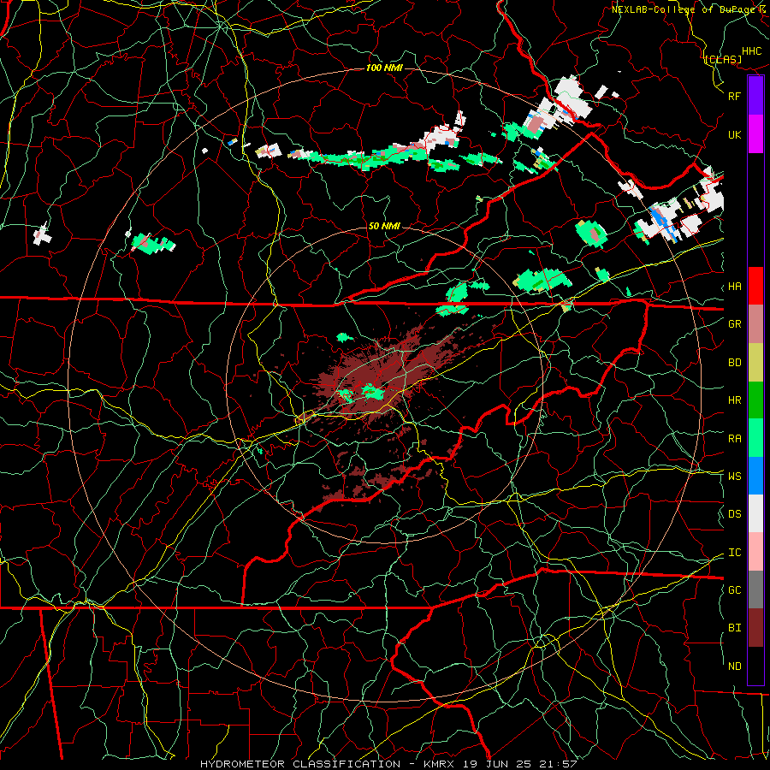Click the DS legend label
This screenshot has height=770, width=770.
735,514
